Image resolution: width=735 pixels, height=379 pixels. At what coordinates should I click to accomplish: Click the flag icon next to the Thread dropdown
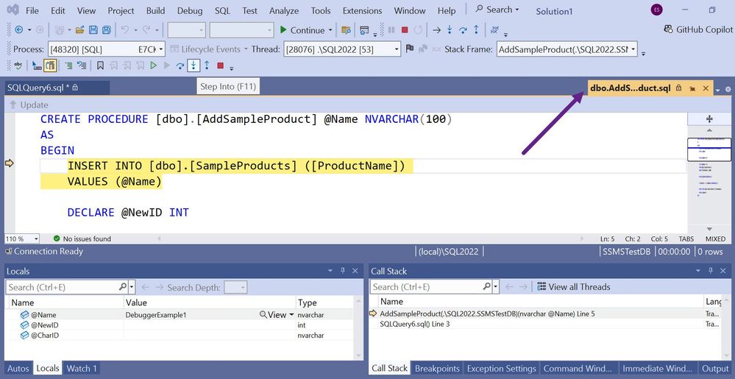coord(410,49)
